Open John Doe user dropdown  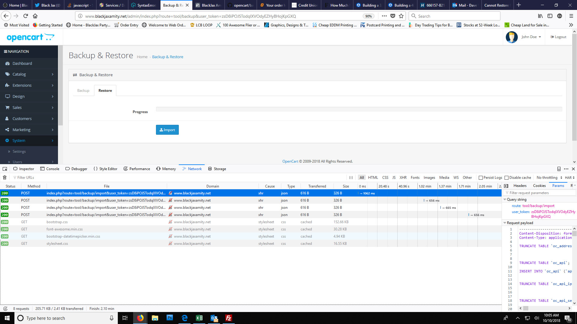(531, 37)
